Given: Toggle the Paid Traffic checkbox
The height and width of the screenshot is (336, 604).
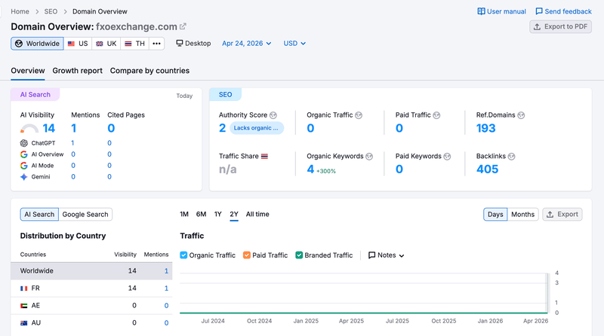Looking at the screenshot, I should pyautogui.click(x=247, y=255).
